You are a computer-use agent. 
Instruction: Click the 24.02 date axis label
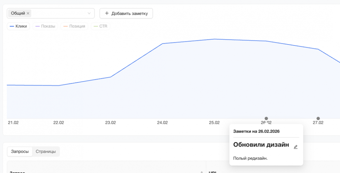click(163, 122)
